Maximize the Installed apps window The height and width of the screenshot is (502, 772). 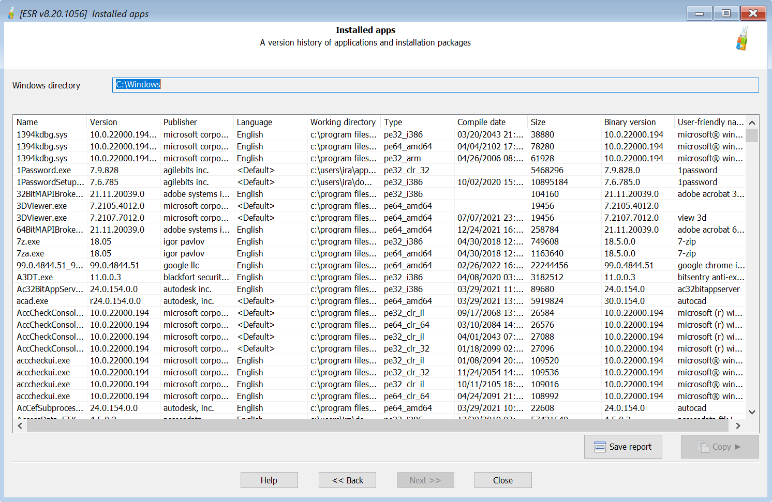726,13
